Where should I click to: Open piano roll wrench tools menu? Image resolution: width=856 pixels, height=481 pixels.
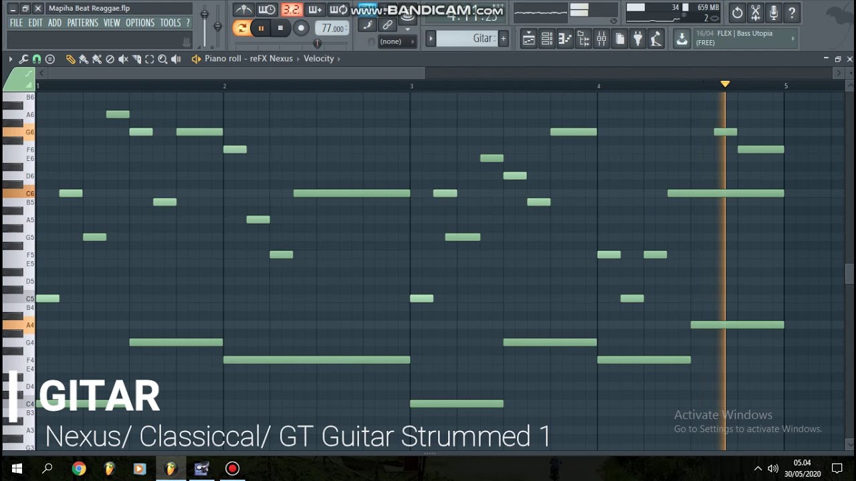point(23,59)
